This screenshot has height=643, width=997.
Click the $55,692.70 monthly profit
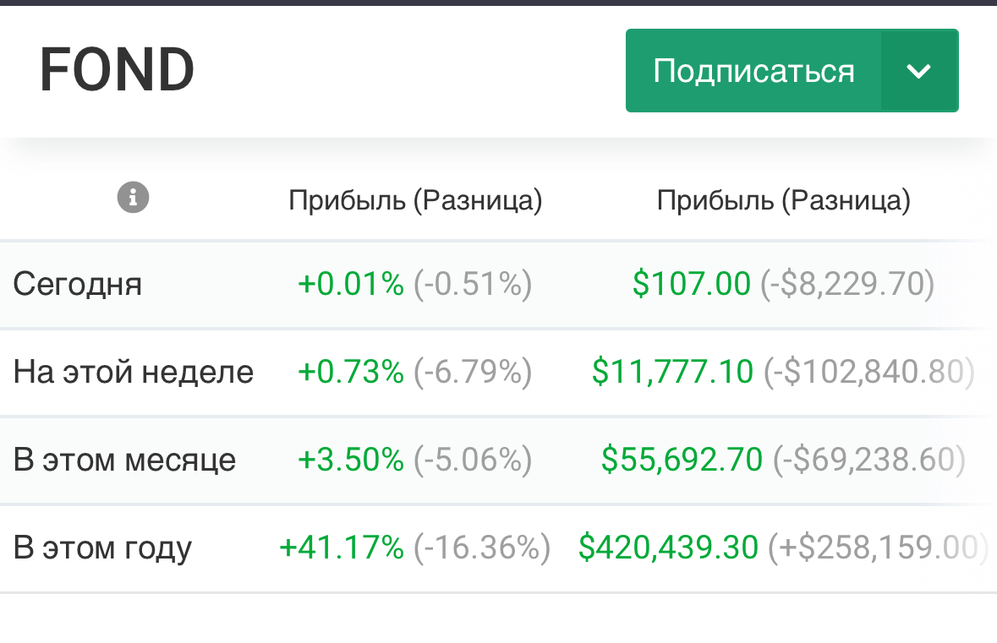[x=682, y=460]
